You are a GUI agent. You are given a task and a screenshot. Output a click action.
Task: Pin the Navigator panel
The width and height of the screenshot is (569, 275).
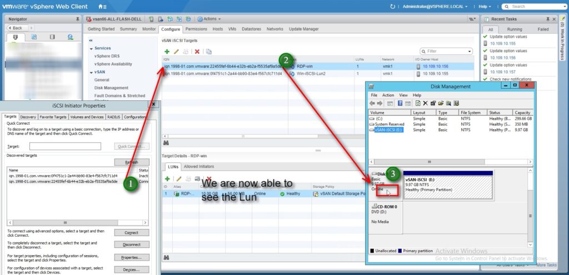coord(77,19)
